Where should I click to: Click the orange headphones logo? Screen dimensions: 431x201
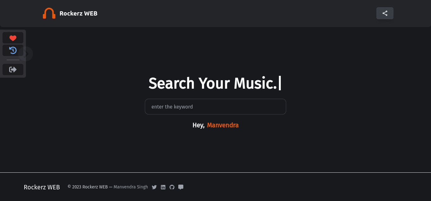tap(49, 13)
